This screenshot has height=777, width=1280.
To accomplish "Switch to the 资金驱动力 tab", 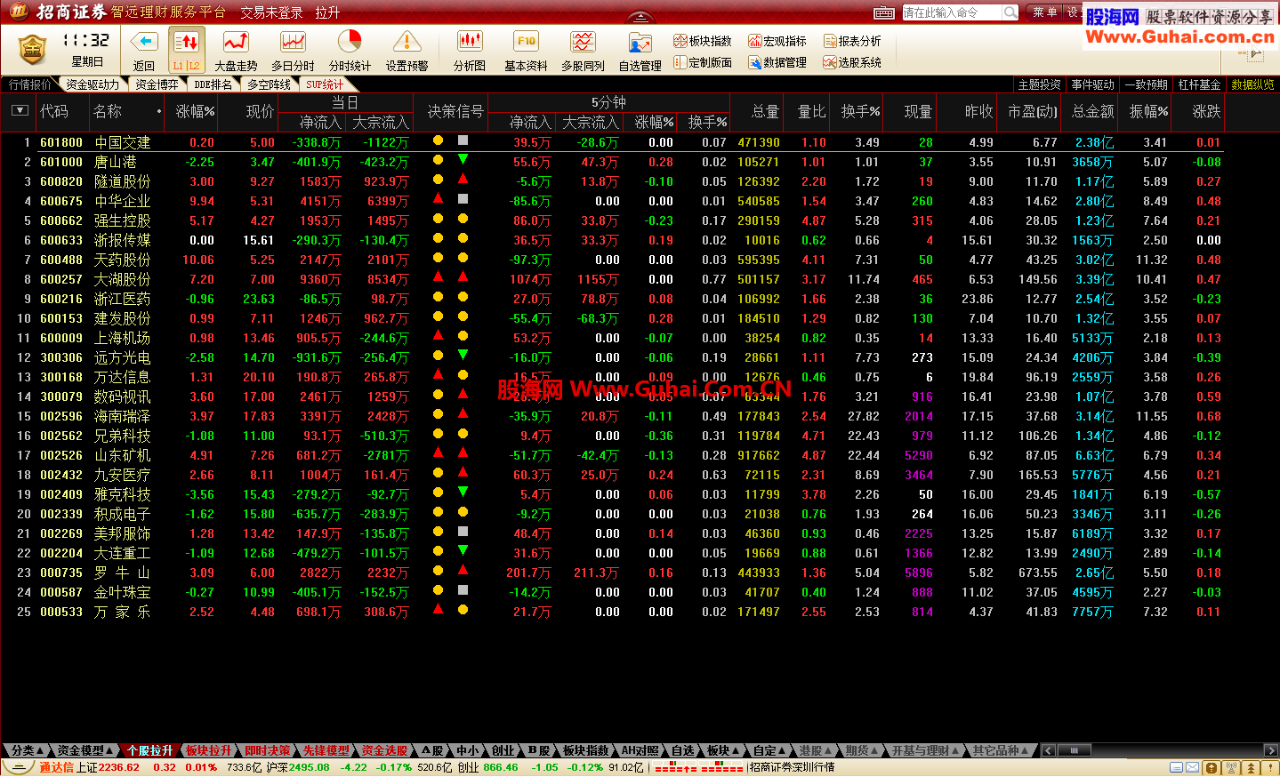I will pos(93,84).
